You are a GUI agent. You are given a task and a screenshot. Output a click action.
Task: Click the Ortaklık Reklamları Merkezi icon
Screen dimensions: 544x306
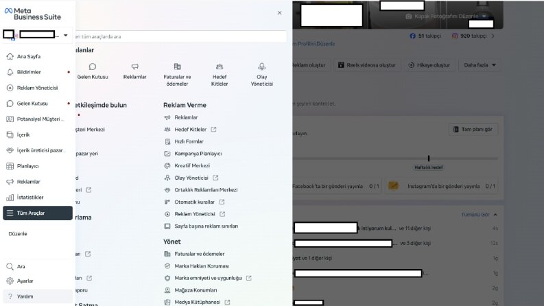(x=167, y=190)
